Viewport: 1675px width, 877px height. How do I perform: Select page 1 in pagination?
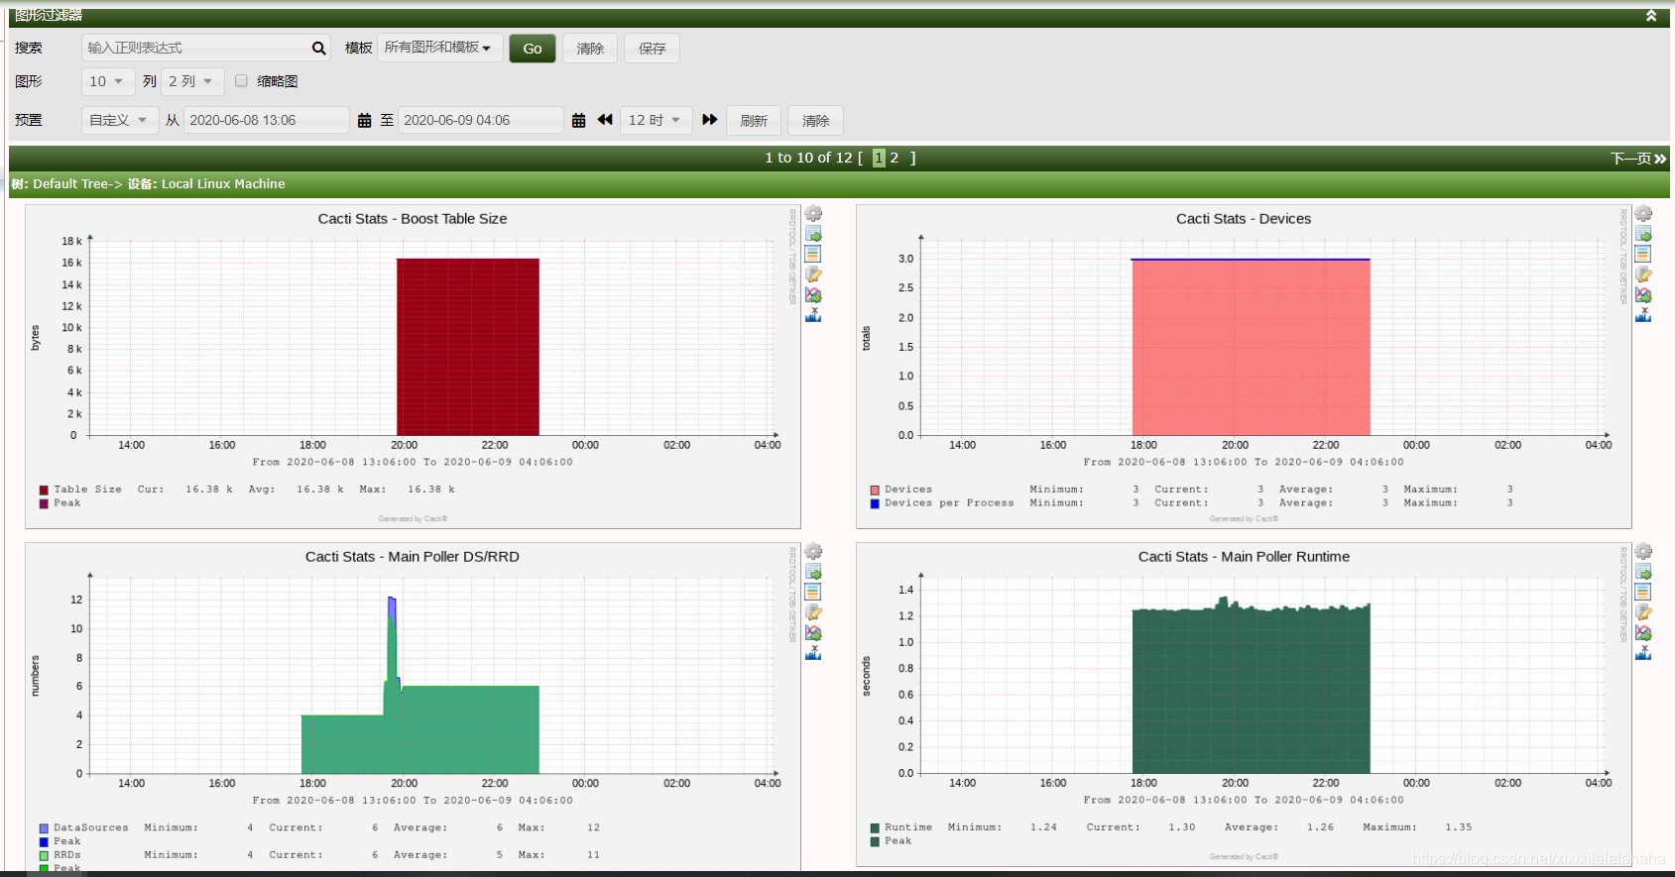point(879,158)
